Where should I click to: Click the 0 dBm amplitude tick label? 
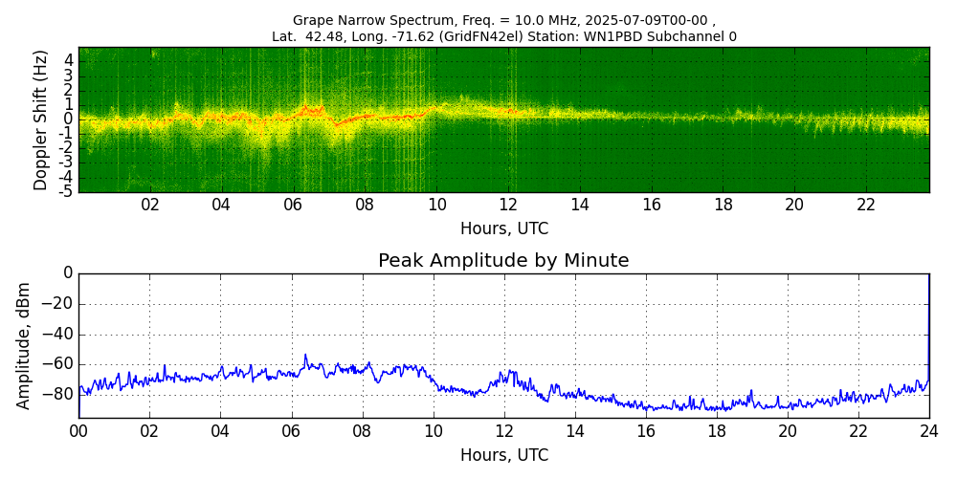(67, 273)
